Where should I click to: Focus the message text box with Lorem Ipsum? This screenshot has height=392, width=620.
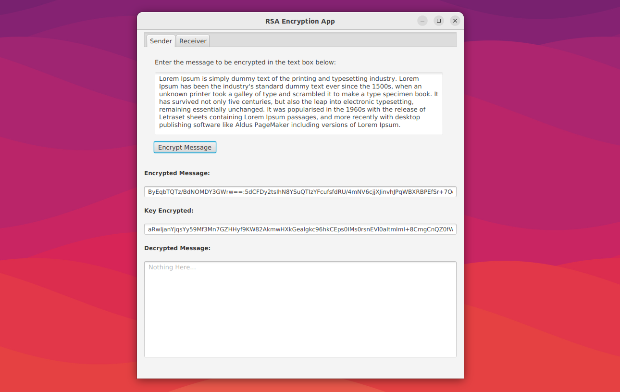pos(298,104)
